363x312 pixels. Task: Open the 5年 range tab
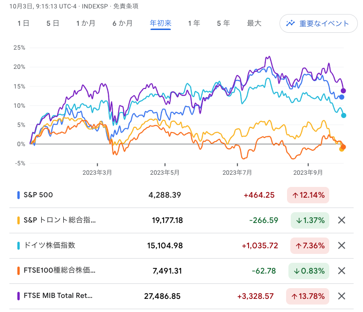(x=223, y=23)
